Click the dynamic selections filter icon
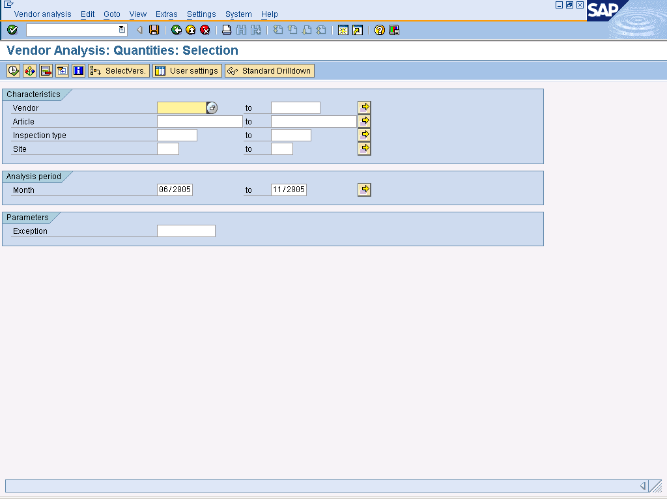The width and height of the screenshot is (667, 499). click(62, 70)
